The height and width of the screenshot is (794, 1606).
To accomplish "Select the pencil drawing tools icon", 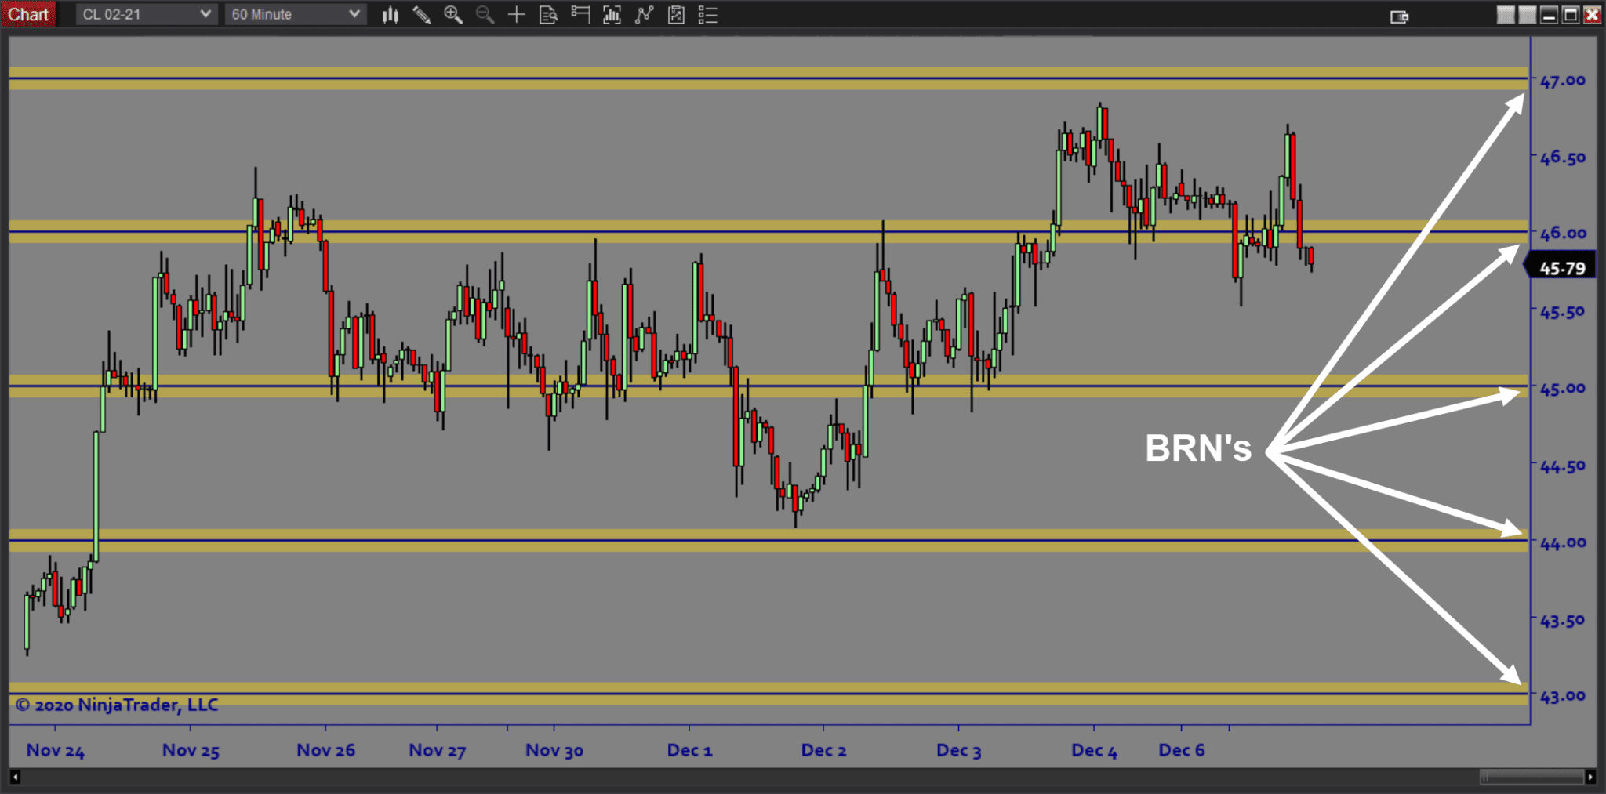I will click(x=421, y=15).
